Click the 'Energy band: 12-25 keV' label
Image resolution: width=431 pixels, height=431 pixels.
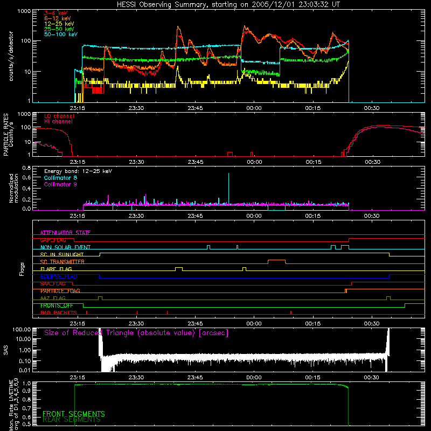pyautogui.click(x=78, y=171)
